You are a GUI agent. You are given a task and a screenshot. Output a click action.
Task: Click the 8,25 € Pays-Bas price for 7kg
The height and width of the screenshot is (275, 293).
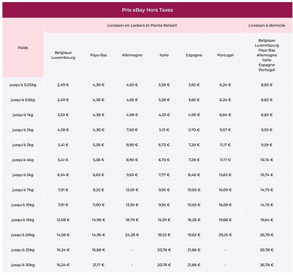pyautogui.click(x=98, y=190)
